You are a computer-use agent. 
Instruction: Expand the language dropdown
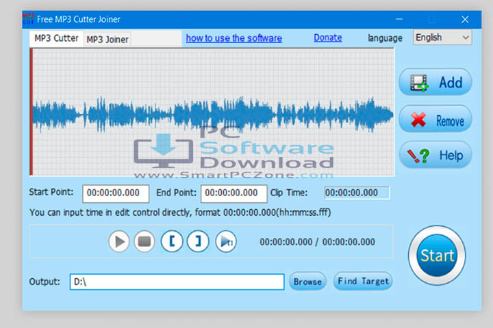442,38
